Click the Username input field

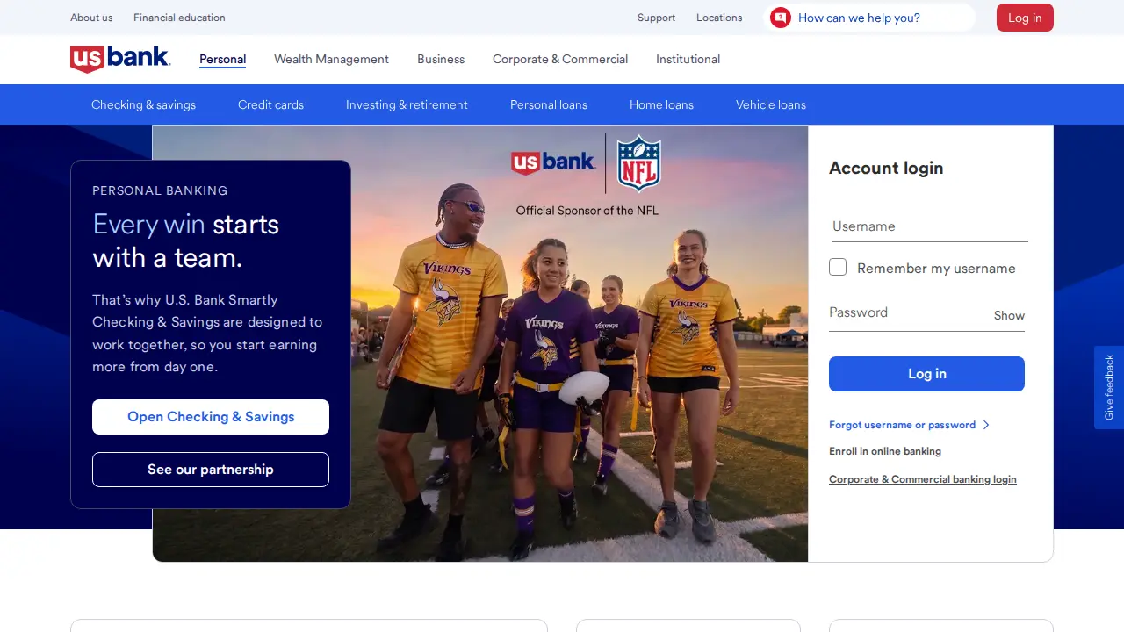930,226
